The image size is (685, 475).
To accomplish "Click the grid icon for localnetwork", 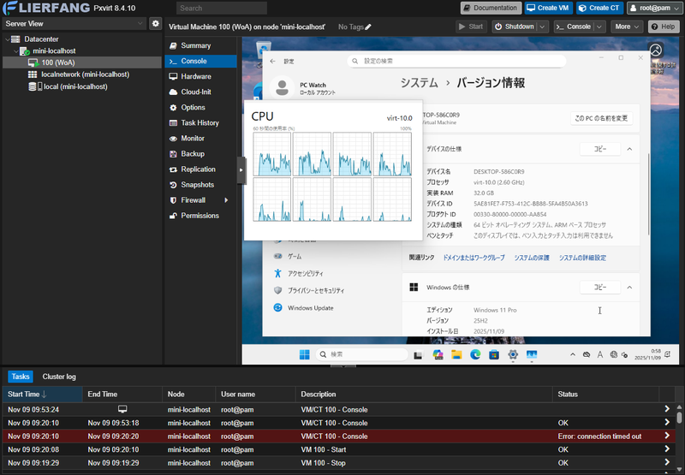I will (33, 74).
